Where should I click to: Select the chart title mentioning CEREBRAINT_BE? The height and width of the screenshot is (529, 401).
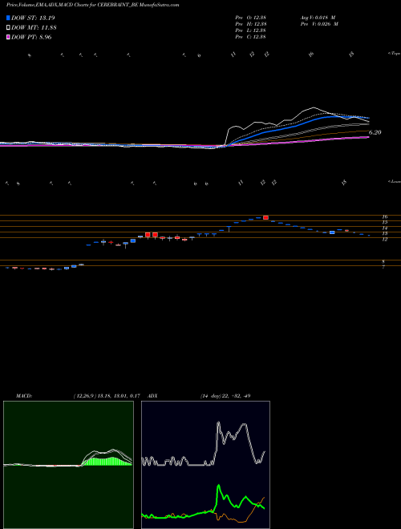[x=92, y=5]
